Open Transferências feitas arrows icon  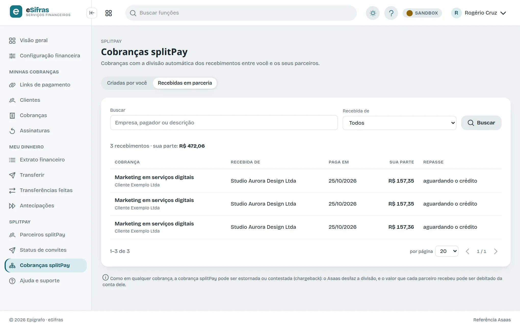(12, 191)
